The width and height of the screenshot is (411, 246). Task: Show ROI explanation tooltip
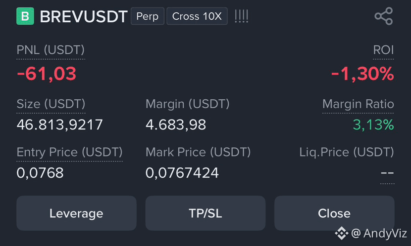coord(383,50)
